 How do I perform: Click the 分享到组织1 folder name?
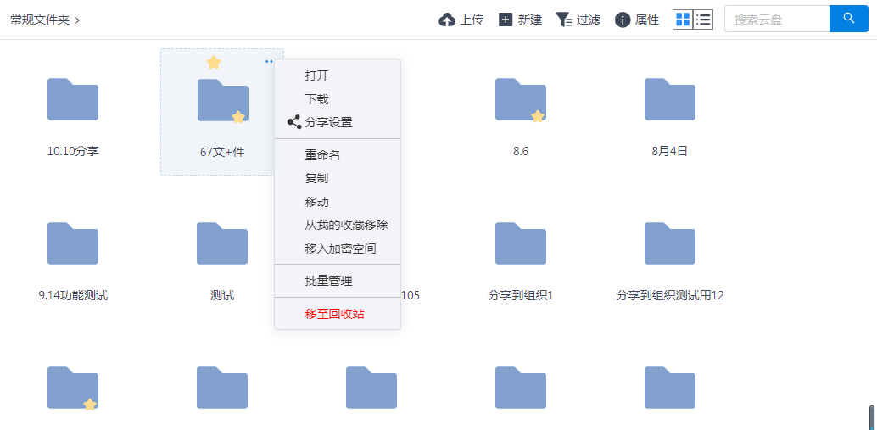[x=520, y=295]
